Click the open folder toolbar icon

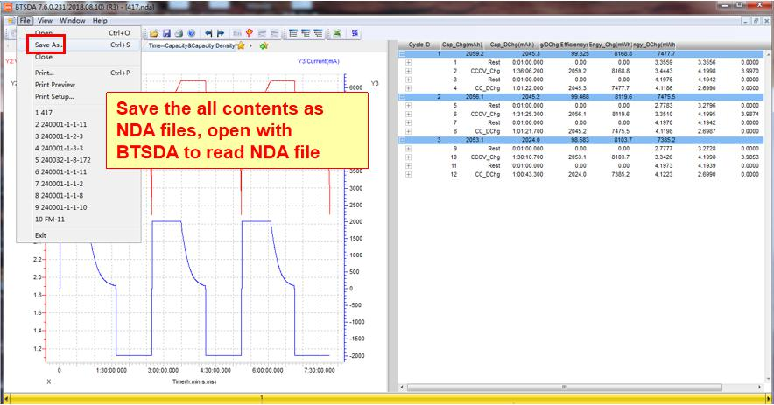154,33
